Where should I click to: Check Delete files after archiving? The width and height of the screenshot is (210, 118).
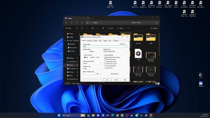(x=105, y=57)
